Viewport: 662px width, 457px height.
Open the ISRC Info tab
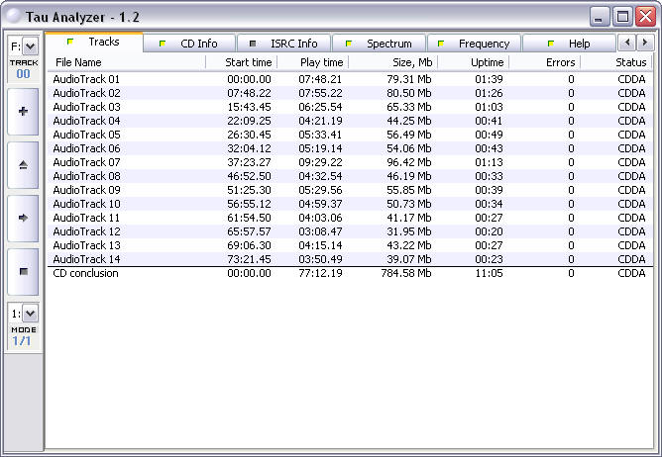[284, 44]
